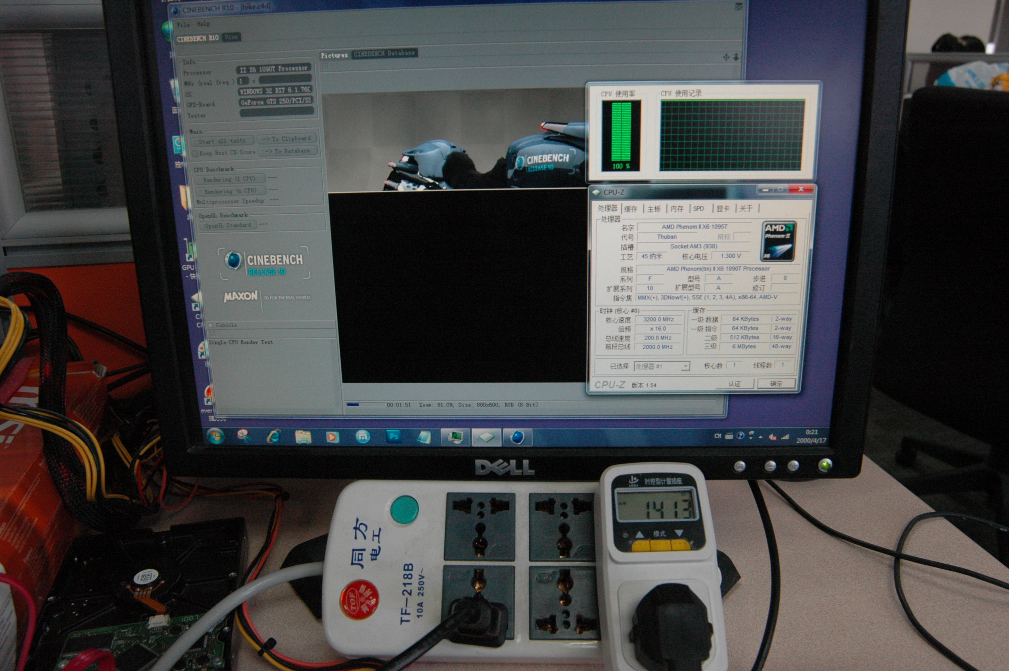Viewport: 1009px width, 671px height.
Task: Launch Windows Media Player from taskbar
Action: 332,437
